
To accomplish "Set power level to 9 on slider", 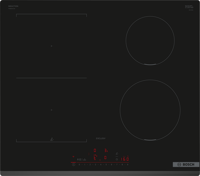I will tap(128, 164).
